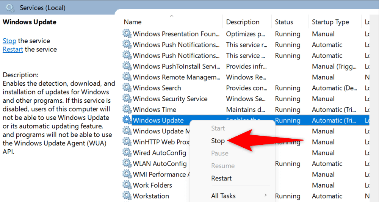Select the WLAN AutoConfig service
Screen dimensions: 379x202
click(160, 164)
